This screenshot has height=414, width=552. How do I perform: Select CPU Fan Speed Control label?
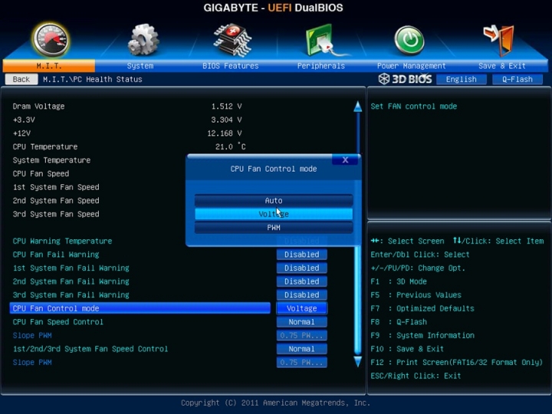click(58, 322)
